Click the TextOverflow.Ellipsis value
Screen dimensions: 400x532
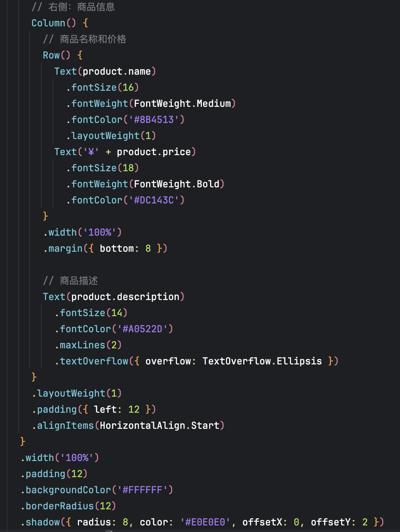262,361
